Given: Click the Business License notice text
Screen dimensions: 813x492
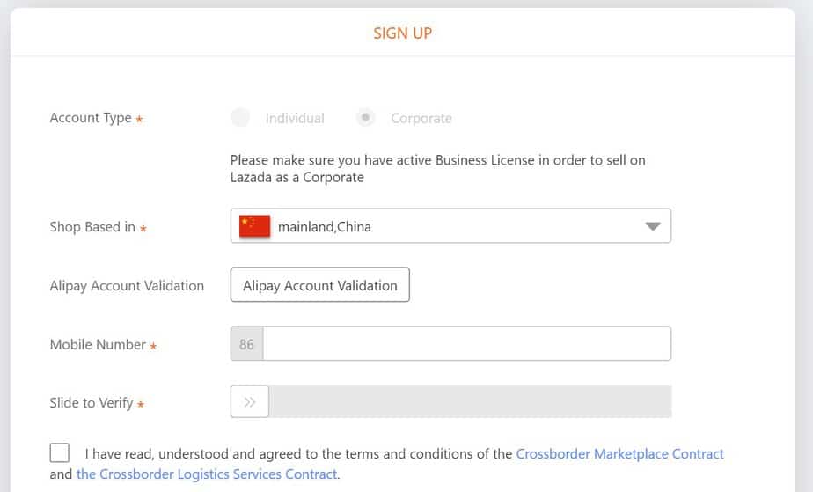Looking at the screenshot, I should 437,168.
